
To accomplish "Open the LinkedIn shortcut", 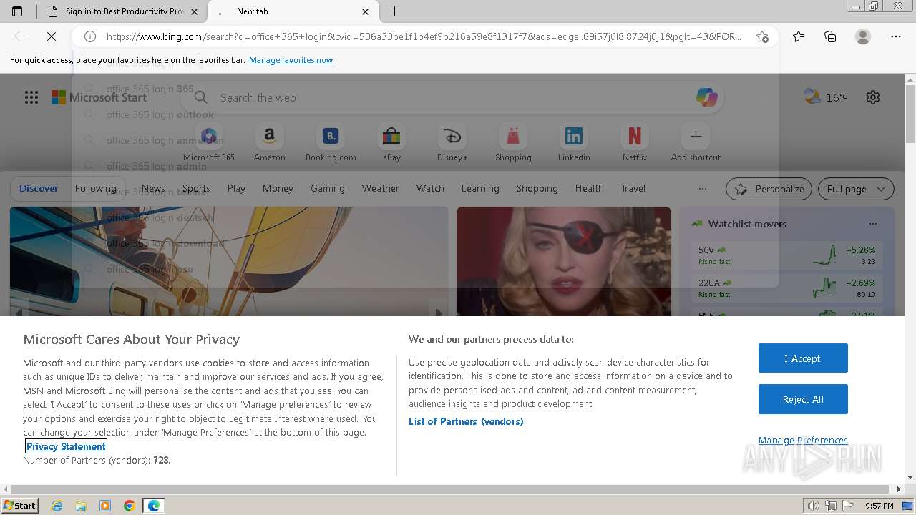I will coord(574,143).
